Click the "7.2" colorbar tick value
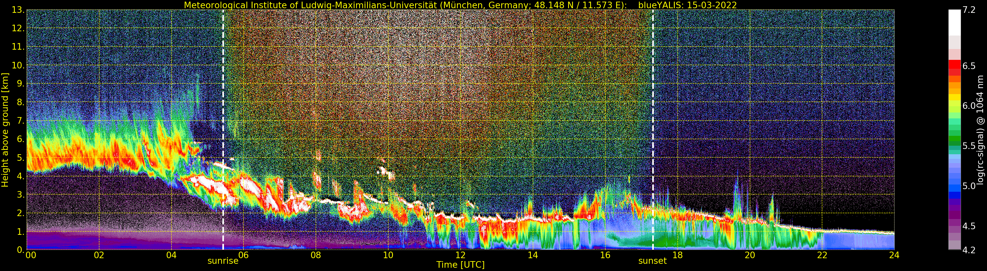 [x=969, y=10]
